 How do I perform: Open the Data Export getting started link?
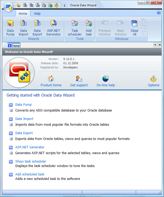[24, 133]
